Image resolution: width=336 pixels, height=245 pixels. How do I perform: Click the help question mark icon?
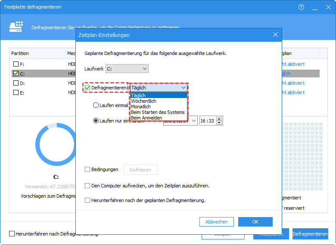pyautogui.click(x=301, y=7)
